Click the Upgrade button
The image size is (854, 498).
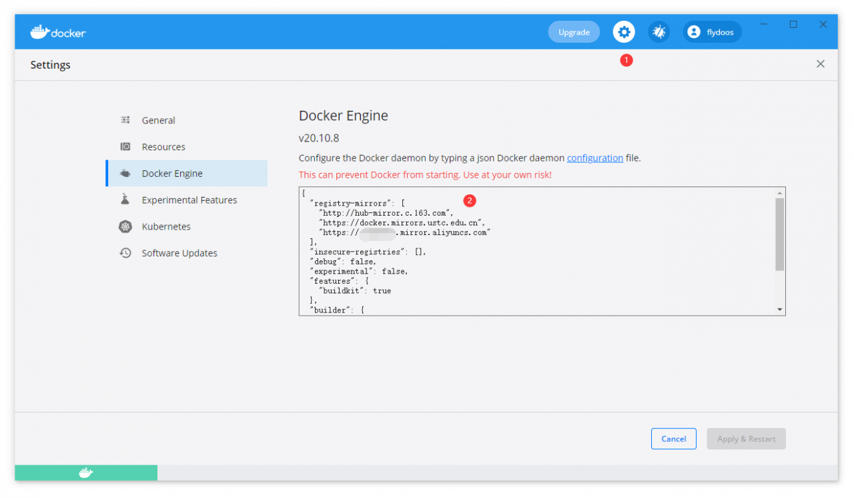click(x=574, y=31)
